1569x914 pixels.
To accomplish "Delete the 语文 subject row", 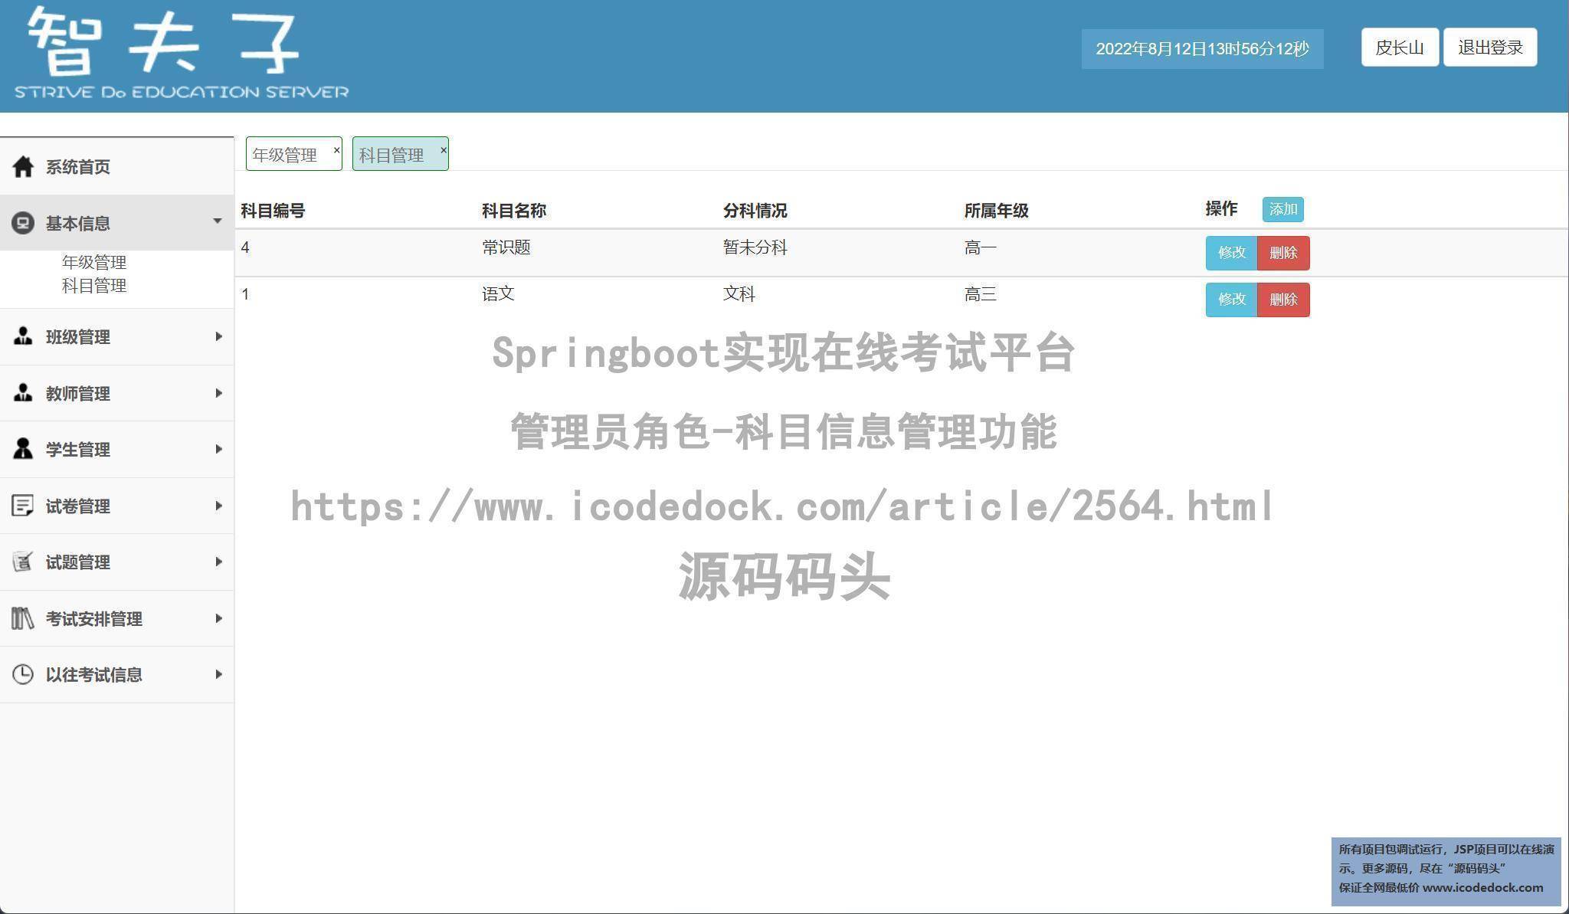I will point(1283,300).
